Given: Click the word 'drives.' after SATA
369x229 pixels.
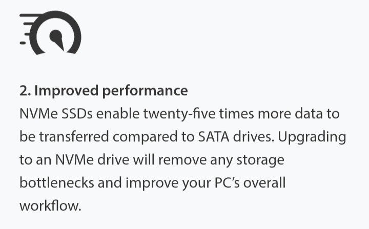Looking at the screenshot, I should (x=254, y=137).
